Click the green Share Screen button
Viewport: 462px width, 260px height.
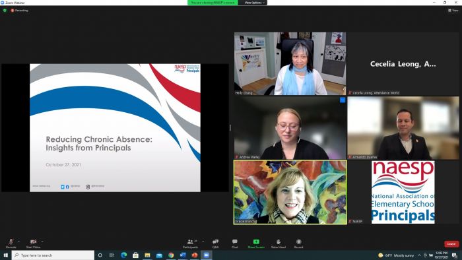click(256, 244)
